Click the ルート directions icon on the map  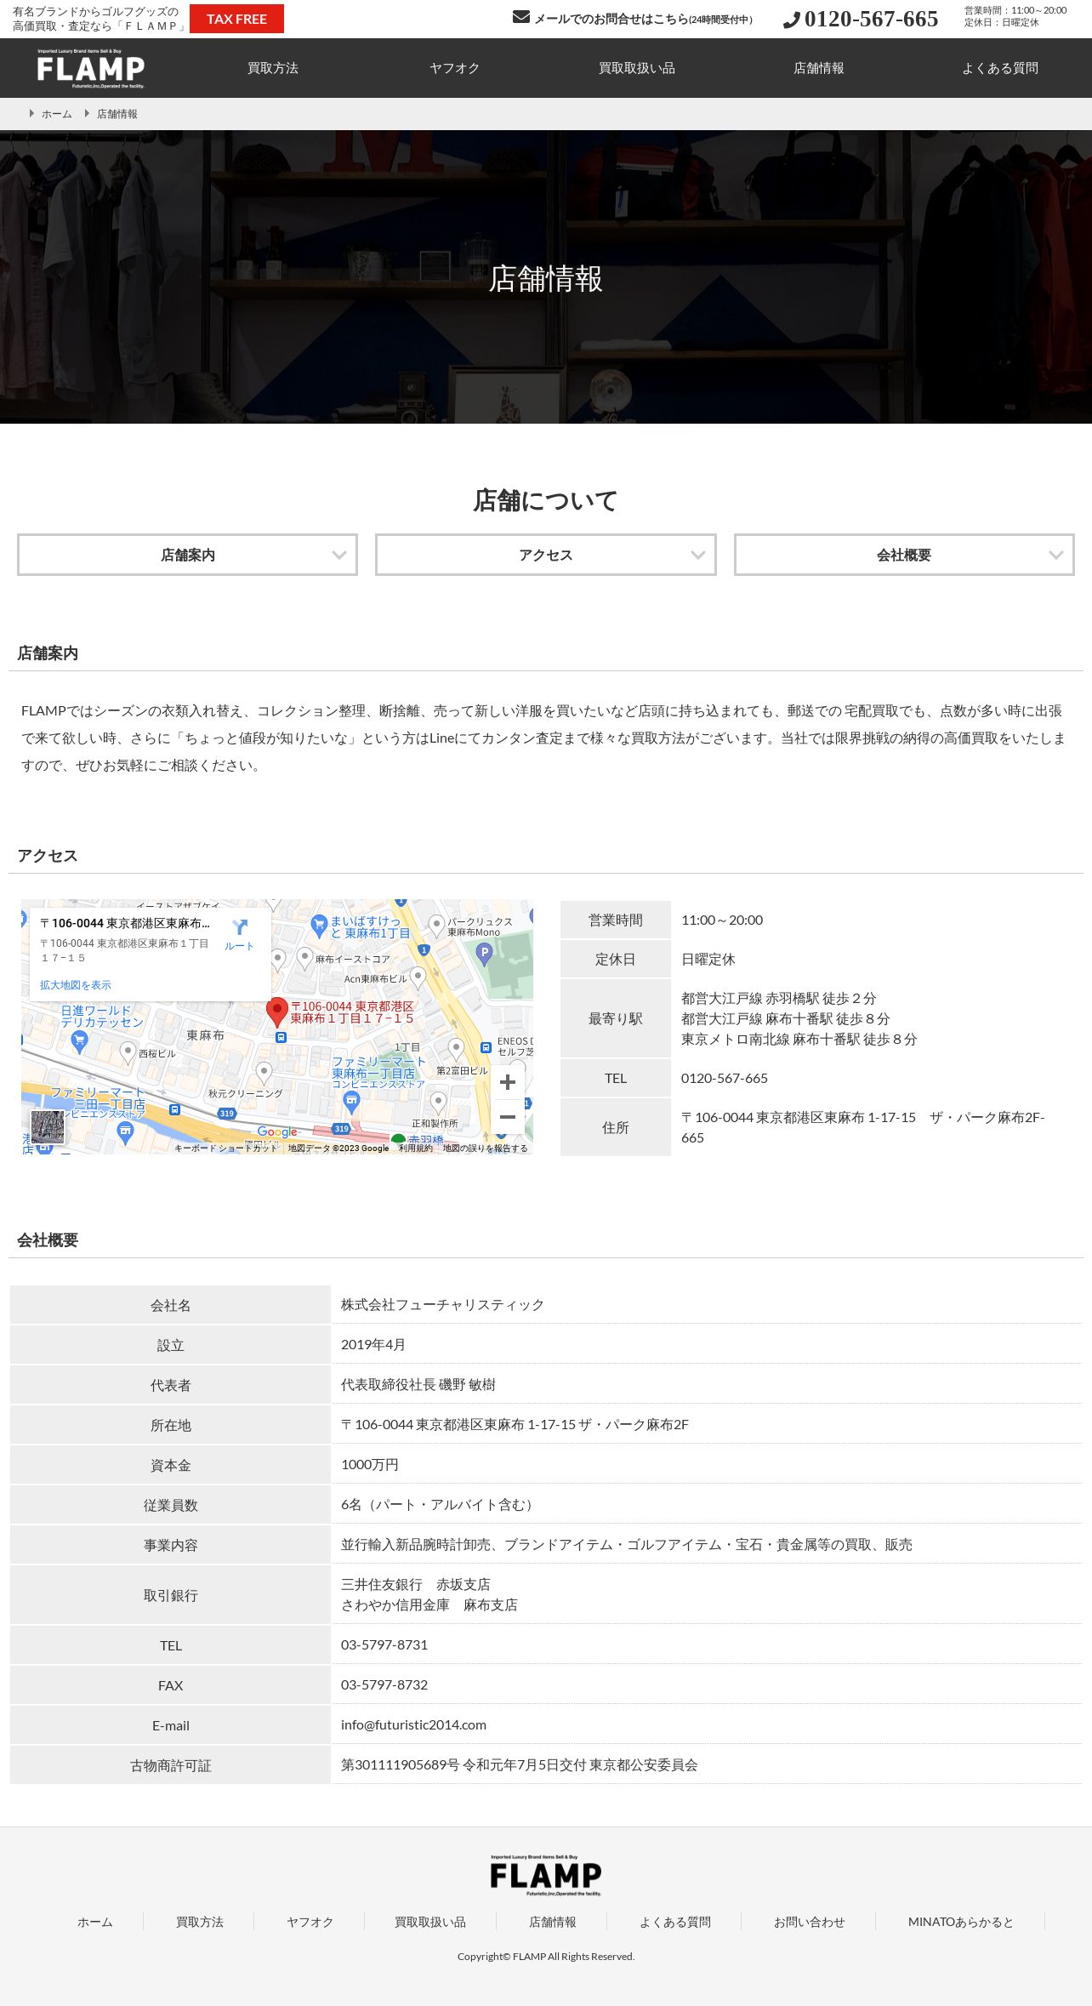tap(240, 927)
